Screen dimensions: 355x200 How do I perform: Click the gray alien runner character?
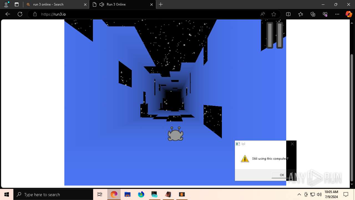tap(176, 134)
